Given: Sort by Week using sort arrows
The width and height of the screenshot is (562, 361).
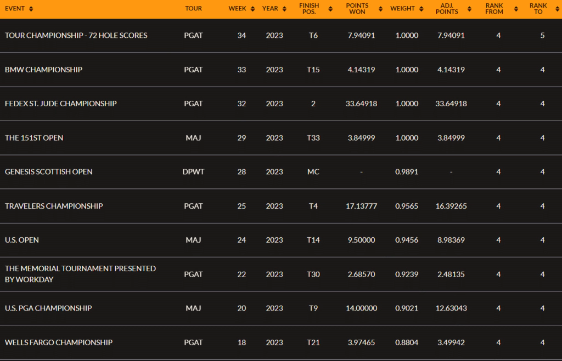Looking at the screenshot, I should 252,9.
